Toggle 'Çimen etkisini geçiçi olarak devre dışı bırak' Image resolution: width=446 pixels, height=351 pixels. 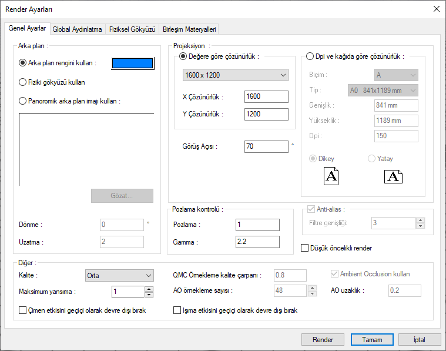click(x=24, y=310)
